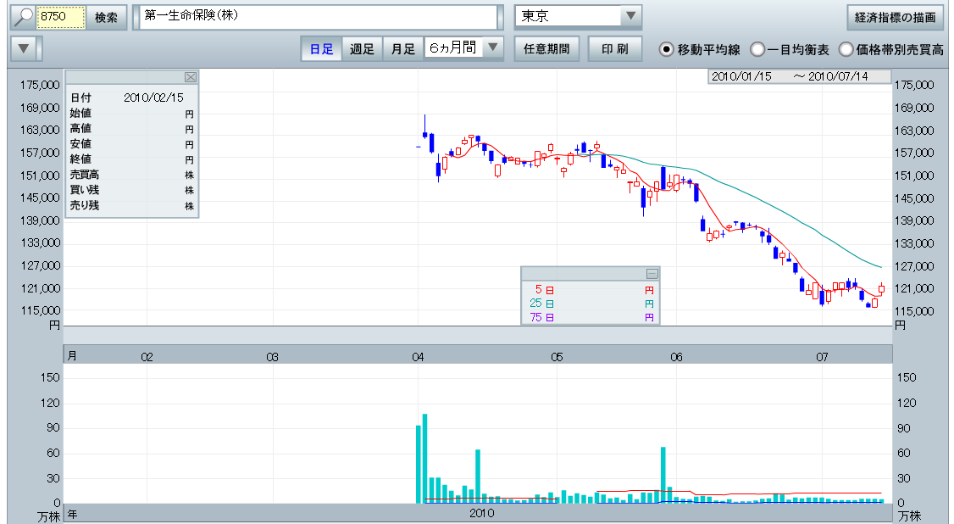The width and height of the screenshot is (954, 524).
Task: Switch to 週足 weekly chart
Action: pos(362,49)
